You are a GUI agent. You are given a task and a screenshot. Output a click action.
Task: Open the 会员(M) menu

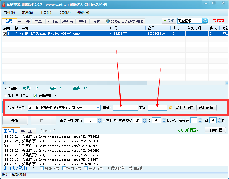(x=64, y=13)
